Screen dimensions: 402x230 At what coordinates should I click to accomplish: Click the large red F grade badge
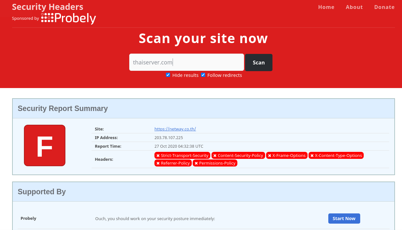tap(45, 145)
